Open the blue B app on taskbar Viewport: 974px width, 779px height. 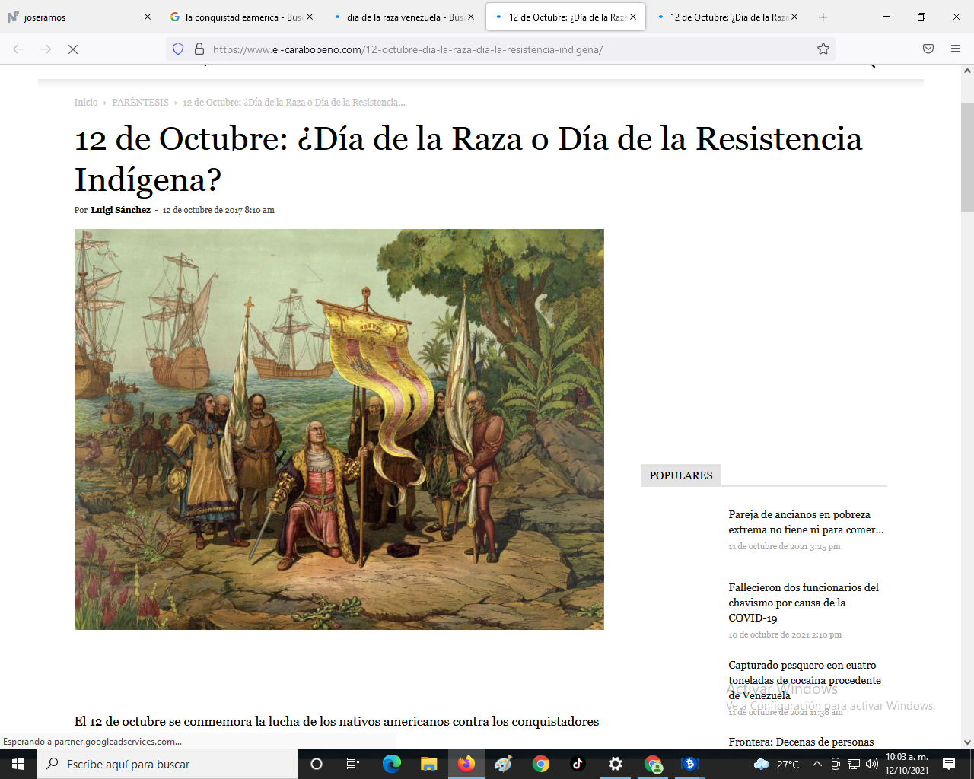click(690, 764)
